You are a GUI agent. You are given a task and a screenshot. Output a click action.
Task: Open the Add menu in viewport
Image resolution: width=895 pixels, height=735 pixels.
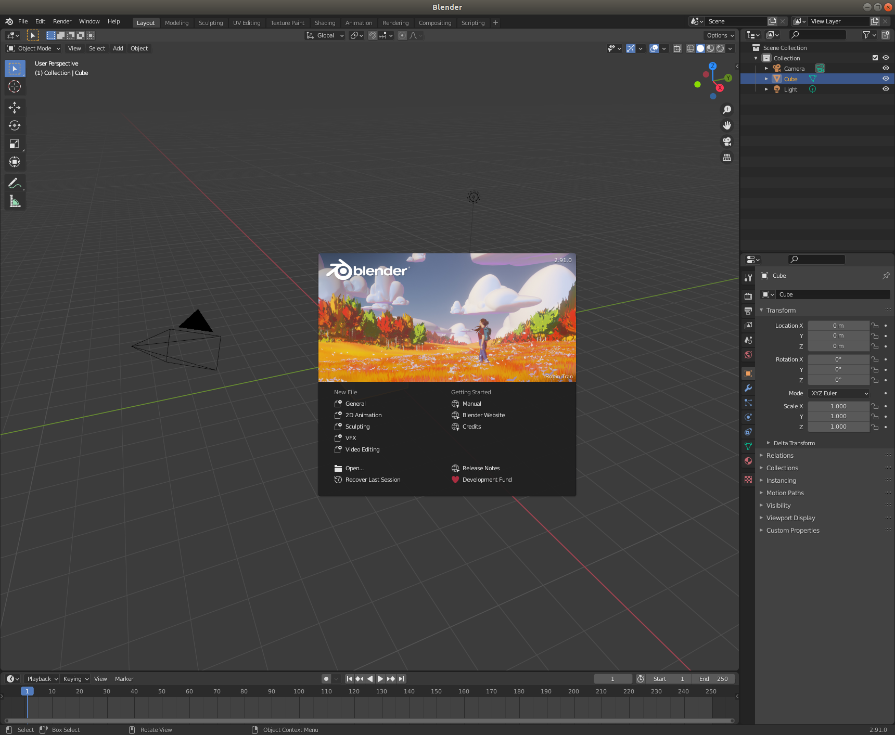coord(118,48)
